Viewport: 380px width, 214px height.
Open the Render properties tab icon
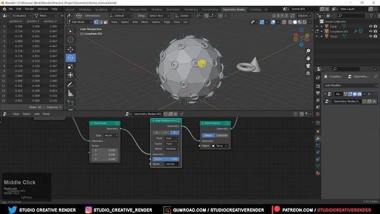pos(318,86)
